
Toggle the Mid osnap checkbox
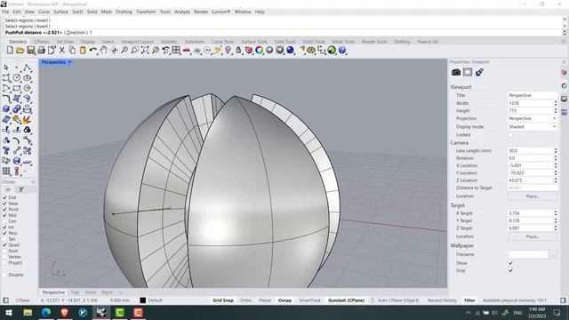pyautogui.click(x=4, y=215)
